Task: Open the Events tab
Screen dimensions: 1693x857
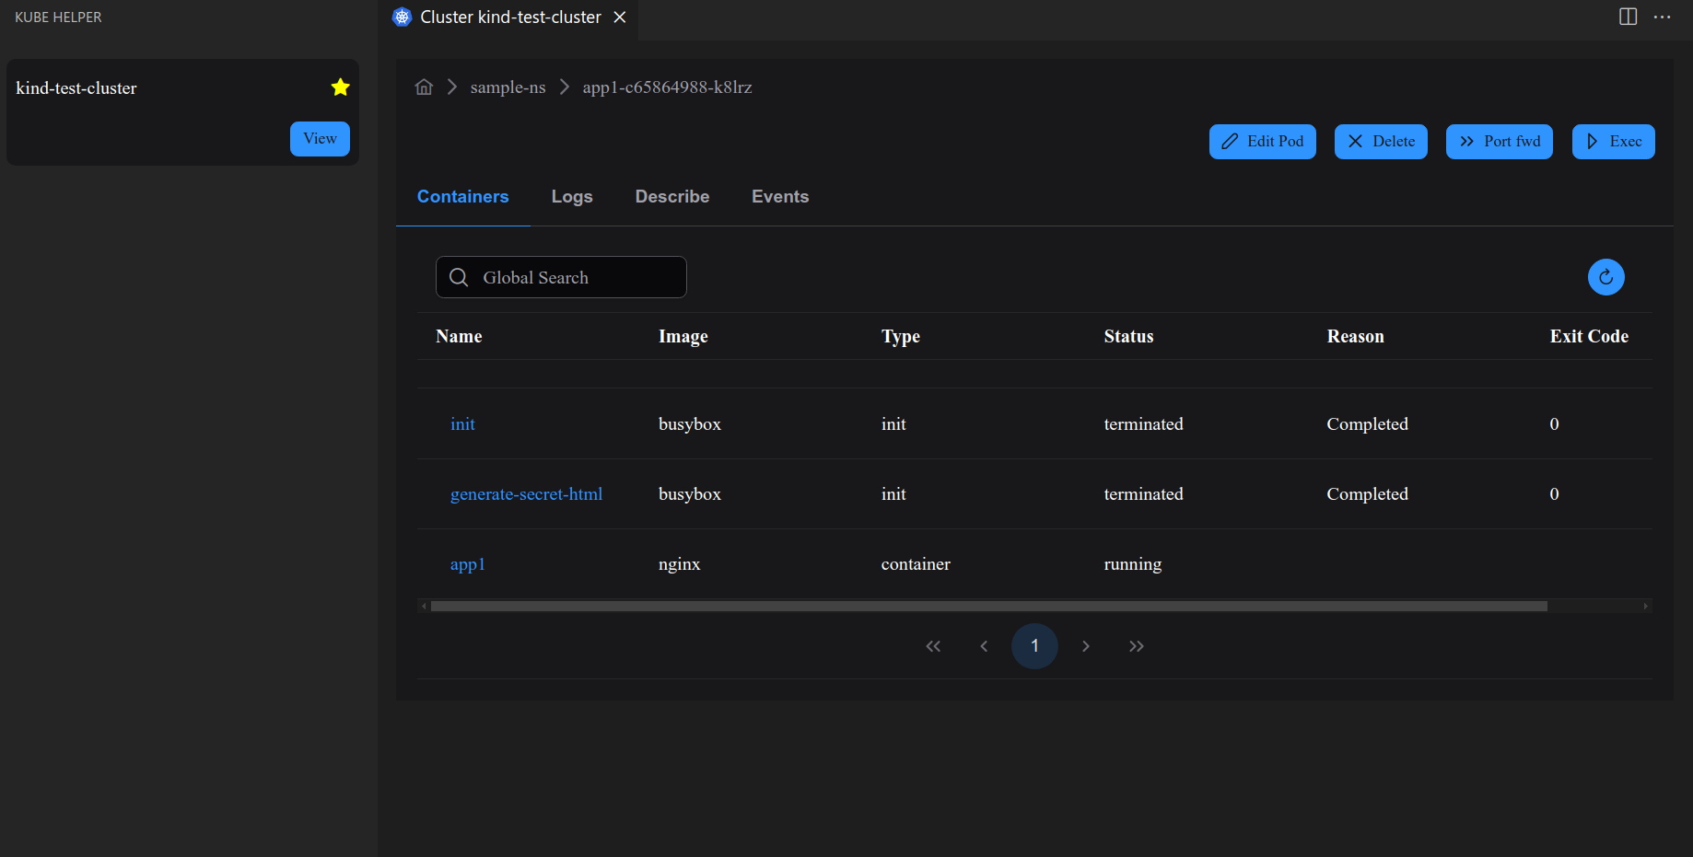Action: [x=779, y=196]
